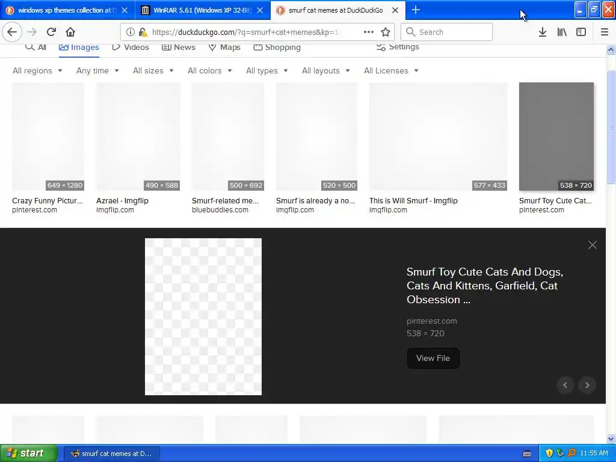Open Smurf-related me... thumbnail from bluebuddies
Image resolution: width=616 pixels, height=462 pixels.
tap(228, 137)
